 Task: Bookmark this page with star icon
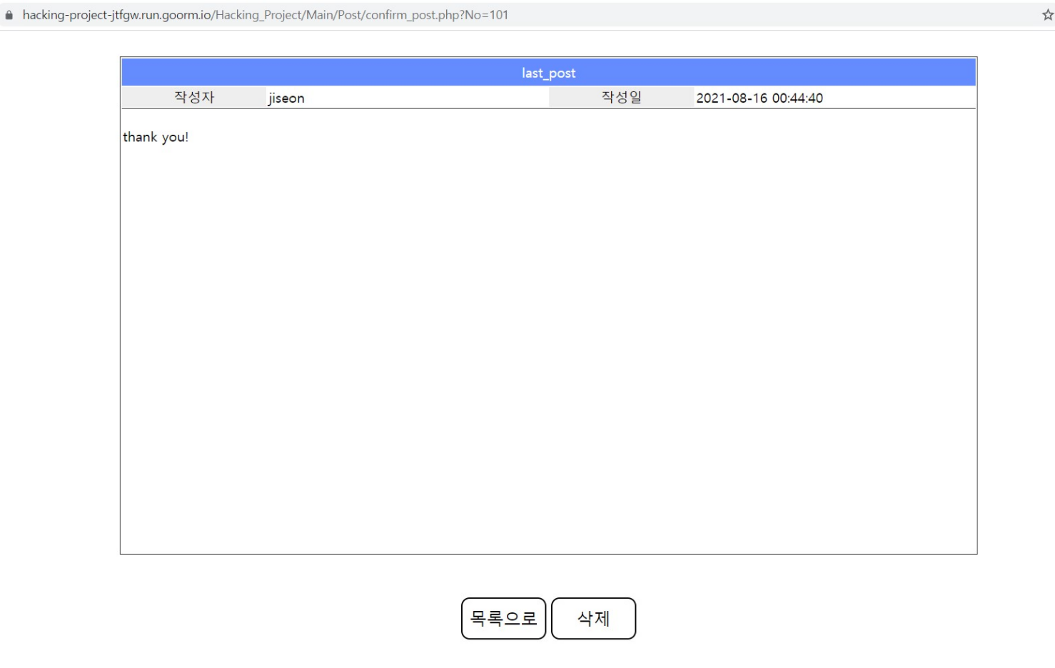pyautogui.click(x=1047, y=15)
